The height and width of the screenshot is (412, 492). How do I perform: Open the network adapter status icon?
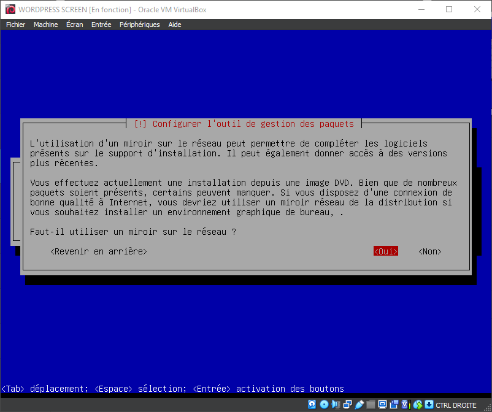(x=347, y=405)
